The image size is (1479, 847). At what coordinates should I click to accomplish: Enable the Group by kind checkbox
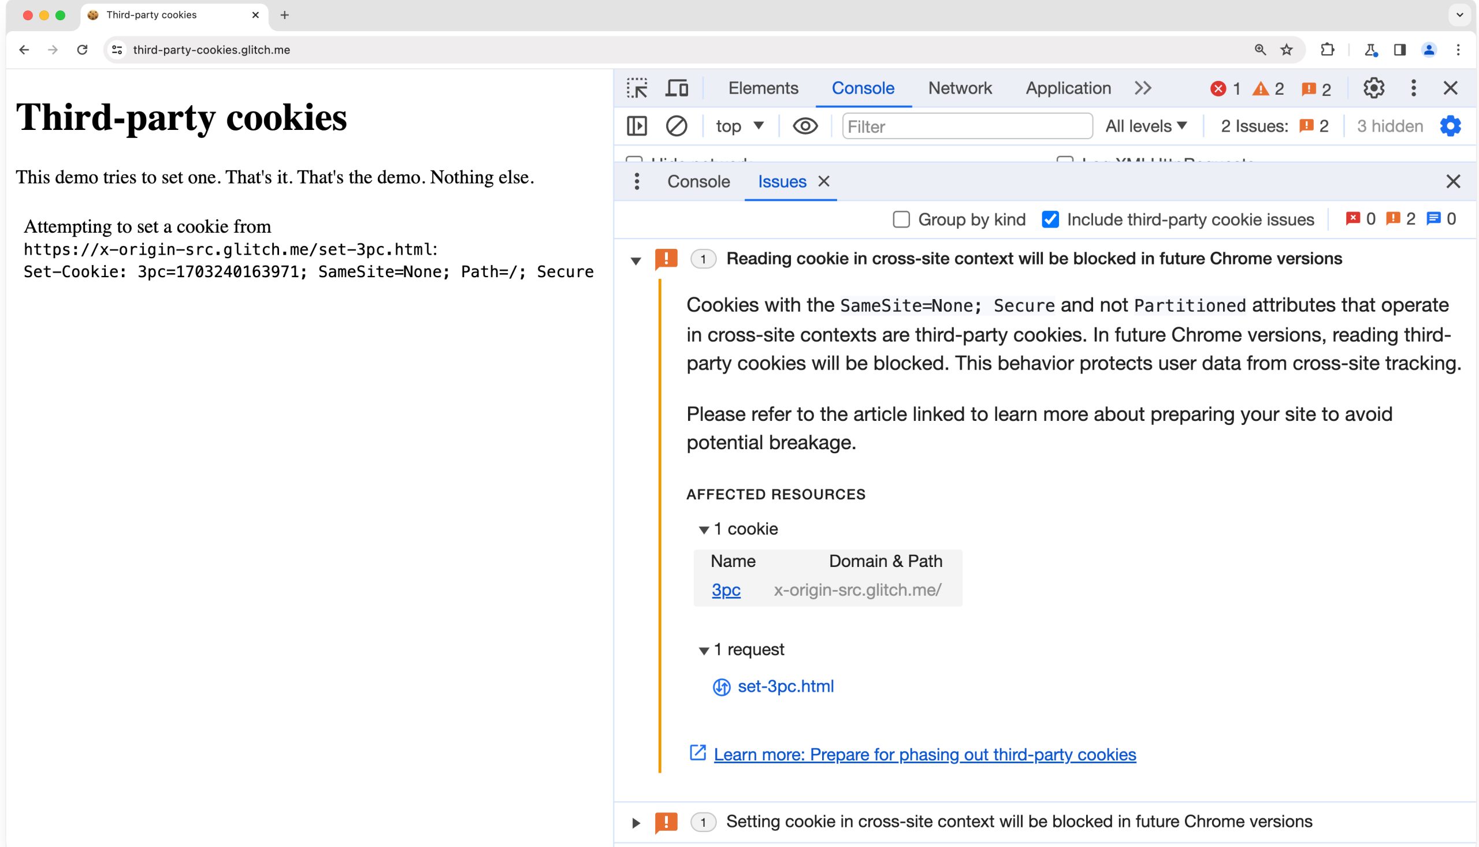[x=901, y=220]
